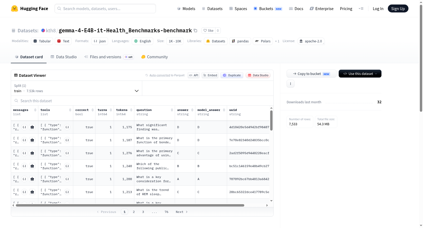Click the 1K - 10K size tag
The height and width of the screenshot is (228, 423).
click(x=175, y=41)
